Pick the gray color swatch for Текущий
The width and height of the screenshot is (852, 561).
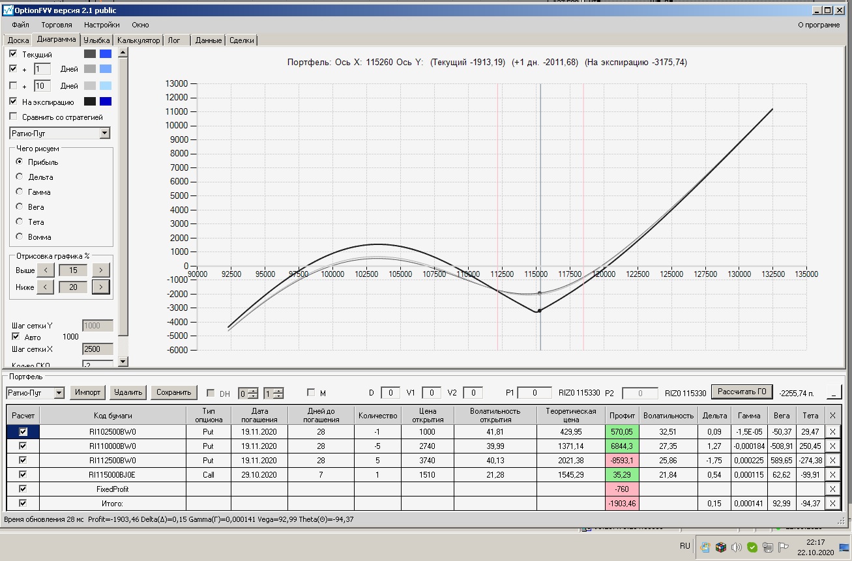point(90,53)
